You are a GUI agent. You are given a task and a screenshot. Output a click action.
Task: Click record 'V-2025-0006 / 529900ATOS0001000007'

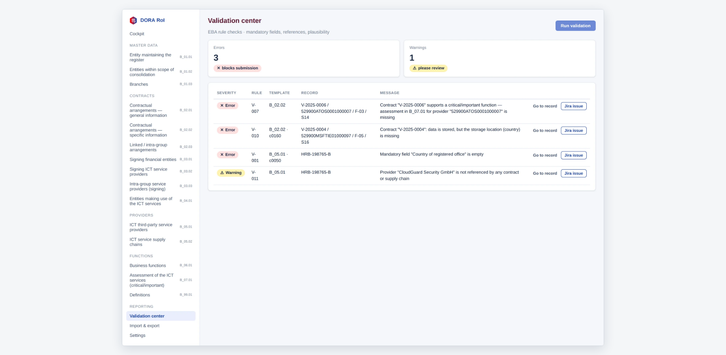coord(334,111)
